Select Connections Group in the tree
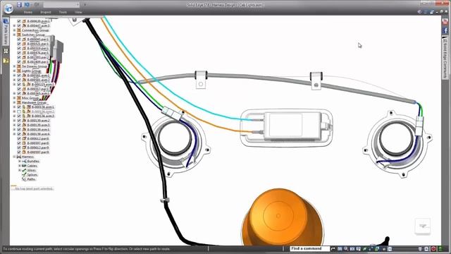The height and width of the screenshot is (254, 451). tap(35, 30)
